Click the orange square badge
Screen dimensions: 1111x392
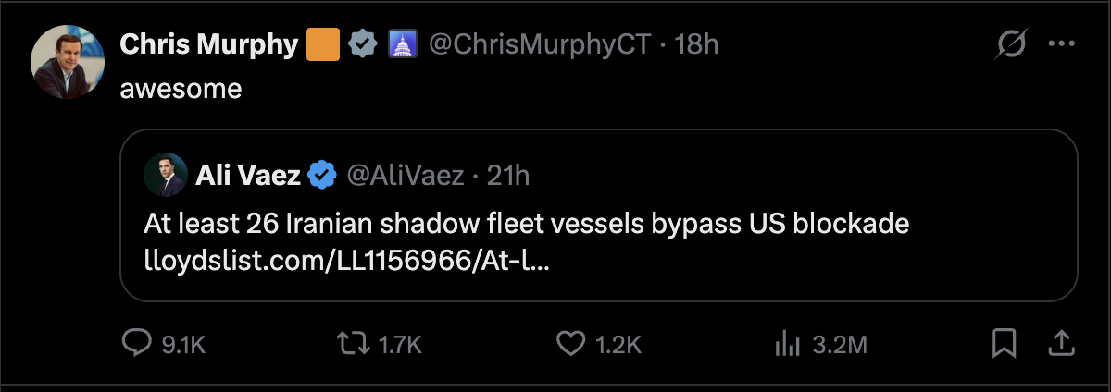pos(323,43)
